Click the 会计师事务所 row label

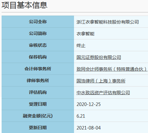point(38,69)
